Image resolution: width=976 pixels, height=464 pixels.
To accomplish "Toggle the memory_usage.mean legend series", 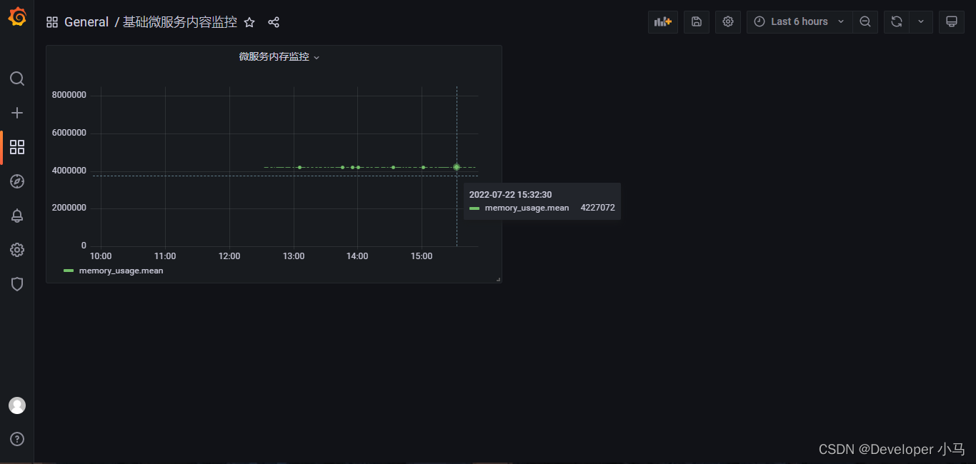I will click(121, 271).
